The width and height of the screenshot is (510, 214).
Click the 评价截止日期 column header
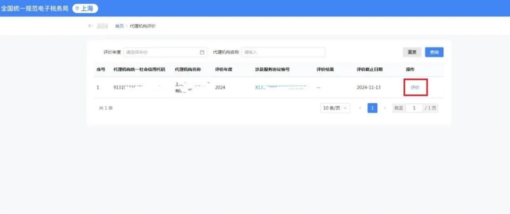coord(370,70)
